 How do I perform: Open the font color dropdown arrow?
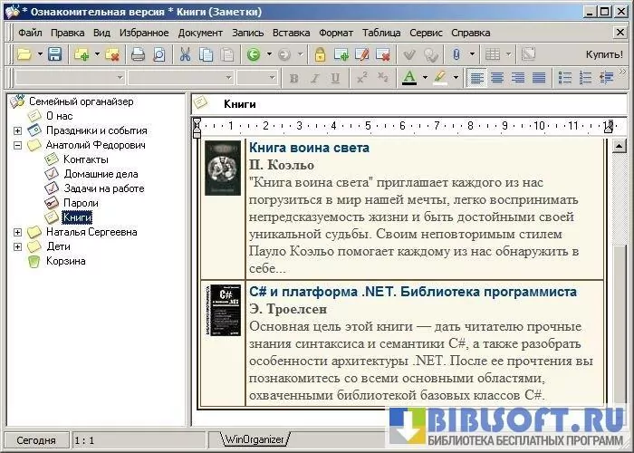tap(425, 78)
